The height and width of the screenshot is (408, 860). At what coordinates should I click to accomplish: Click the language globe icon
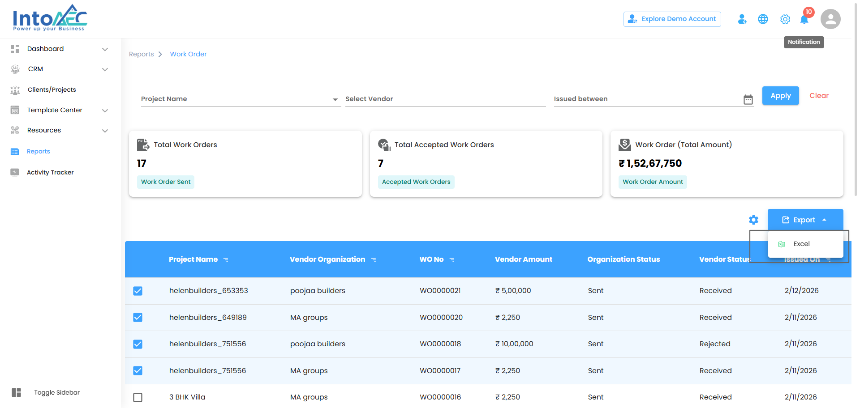(x=763, y=19)
